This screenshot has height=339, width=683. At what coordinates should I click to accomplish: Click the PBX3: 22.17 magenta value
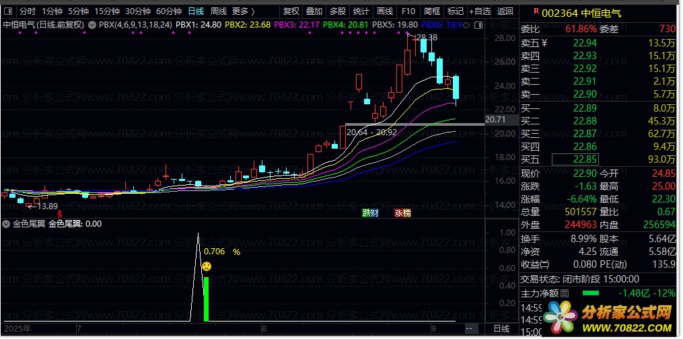[x=297, y=25]
